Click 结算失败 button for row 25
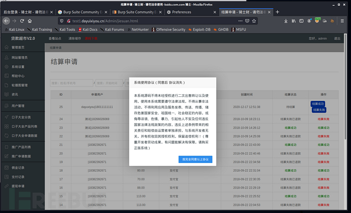 [319, 110]
